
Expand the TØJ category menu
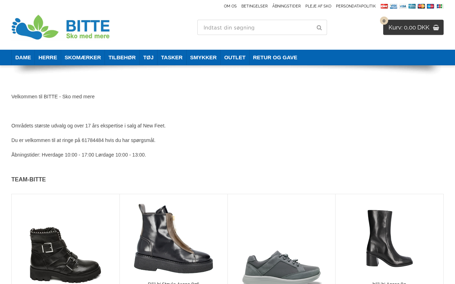click(148, 58)
